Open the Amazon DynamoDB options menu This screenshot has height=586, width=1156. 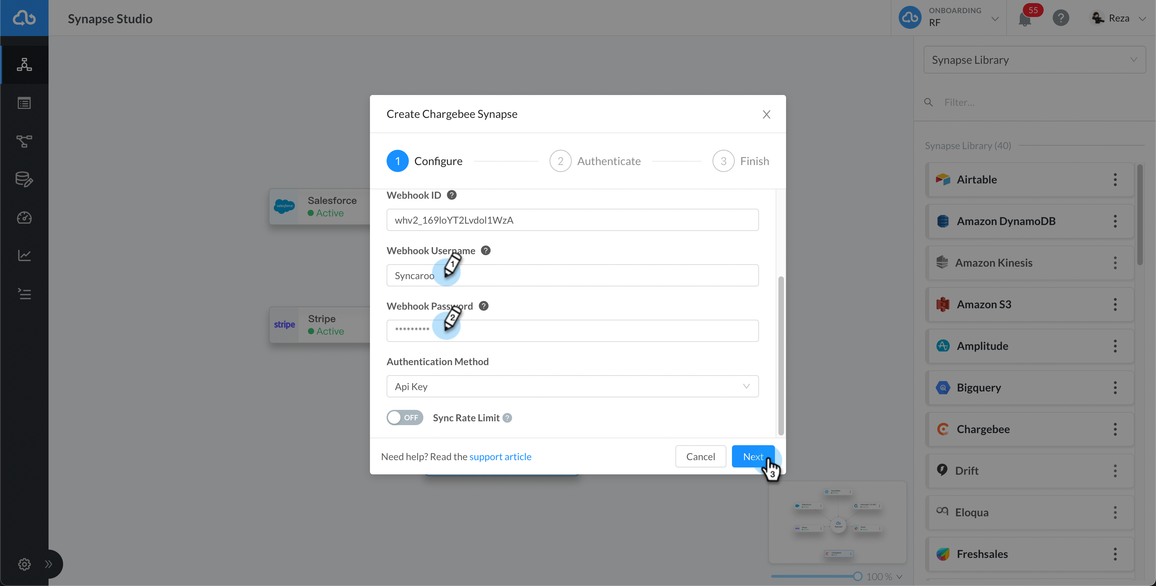(x=1115, y=221)
